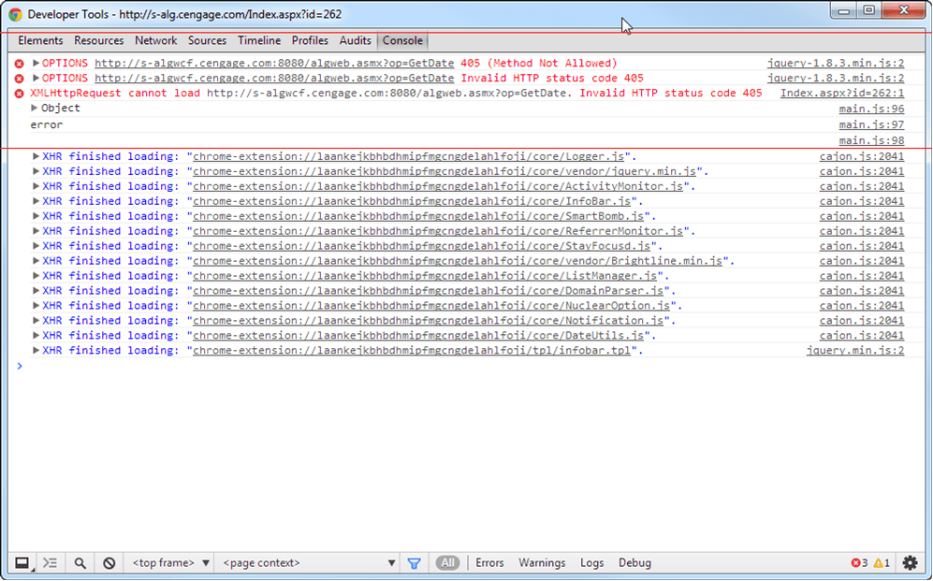Open the page context dropdown
The height and width of the screenshot is (581, 933).
[x=309, y=562]
